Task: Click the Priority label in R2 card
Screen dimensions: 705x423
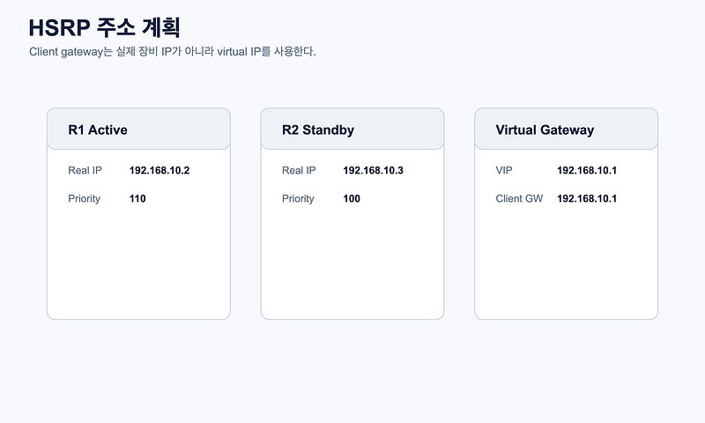Action: tap(298, 198)
